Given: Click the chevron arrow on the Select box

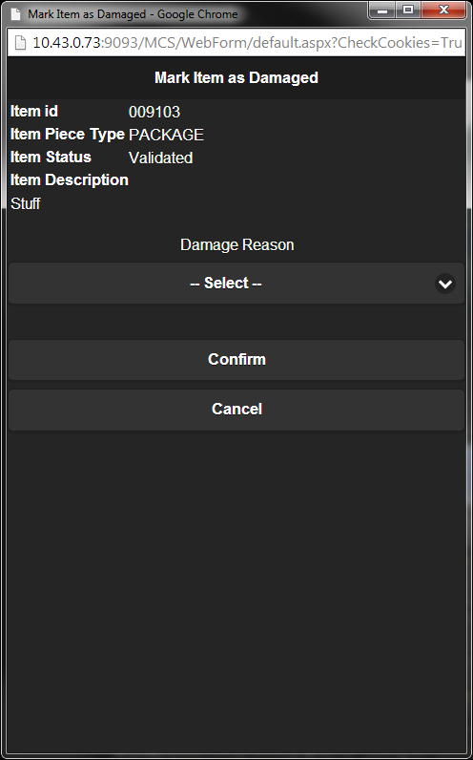Looking at the screenshot, I should click(x=445, y=284).
